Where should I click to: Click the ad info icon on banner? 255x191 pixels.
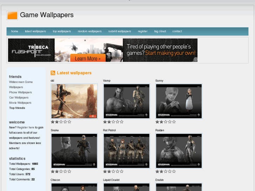pos(195,60)
